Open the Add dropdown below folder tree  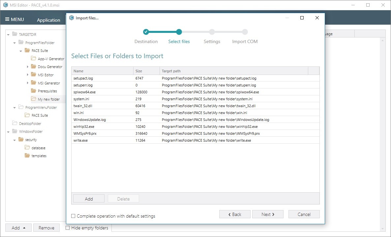click(18, 228)
